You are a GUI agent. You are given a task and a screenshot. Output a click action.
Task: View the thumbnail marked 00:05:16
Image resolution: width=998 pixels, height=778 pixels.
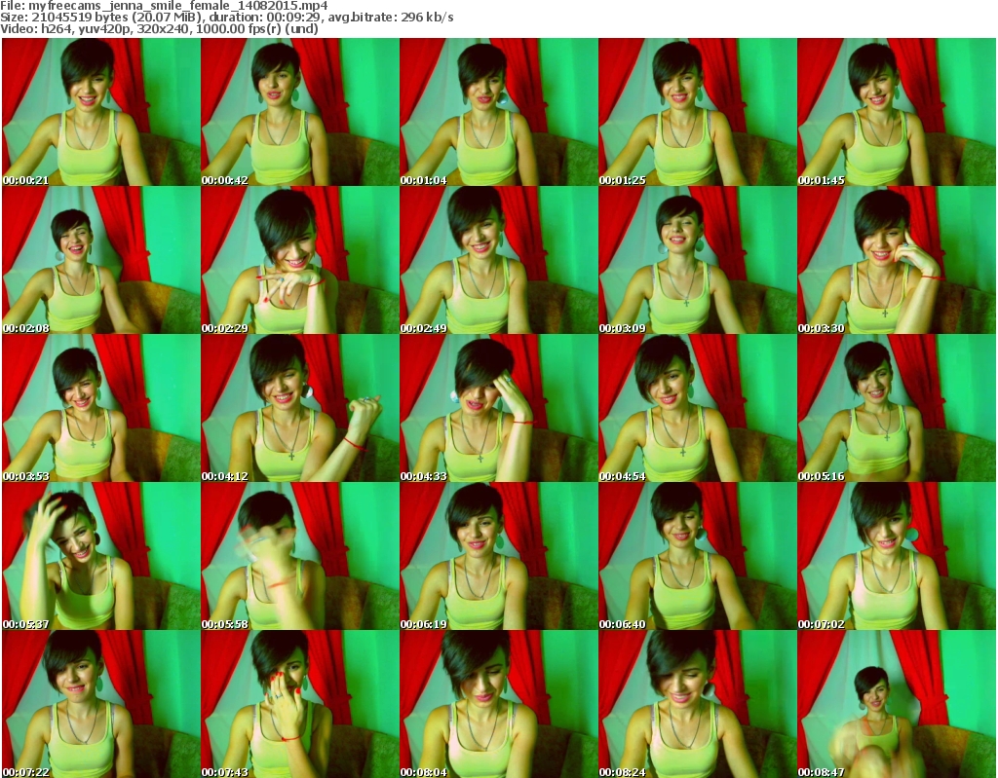click(897, 408)
